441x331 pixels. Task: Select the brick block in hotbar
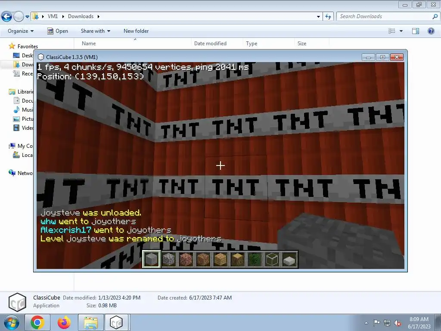[186, 259]
